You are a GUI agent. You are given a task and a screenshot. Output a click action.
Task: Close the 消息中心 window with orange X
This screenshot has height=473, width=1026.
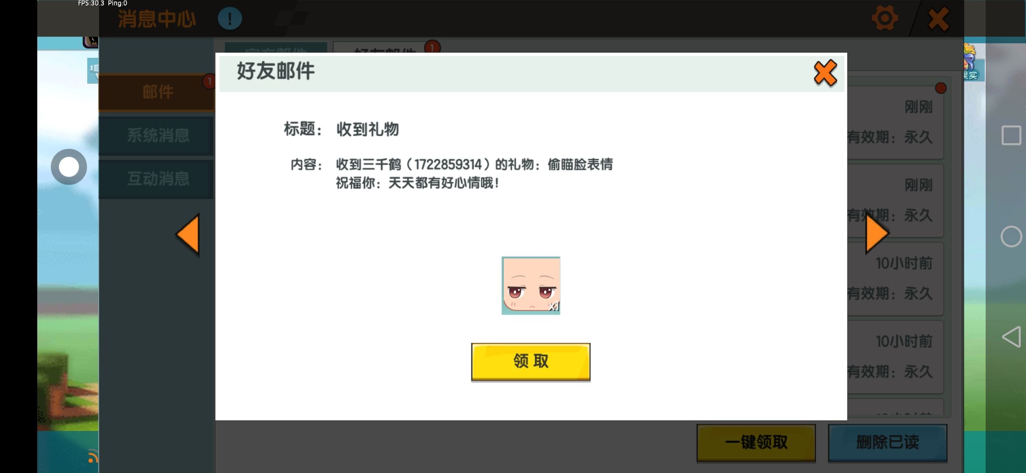(x=938, y=19)
